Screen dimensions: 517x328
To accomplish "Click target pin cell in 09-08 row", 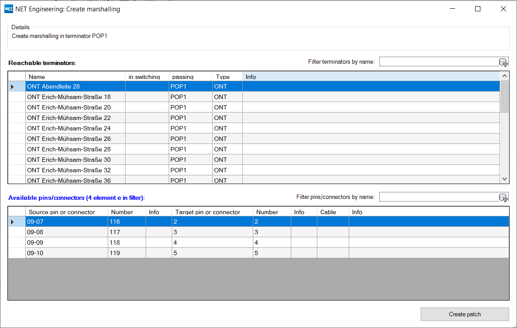I will [212, 232].
